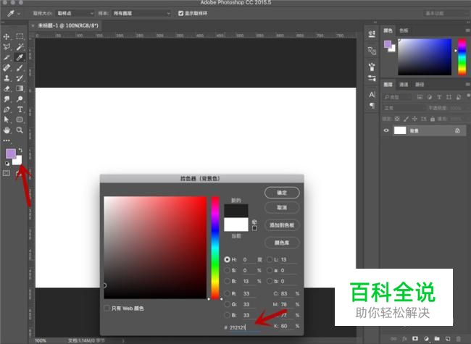Confirm the color picker dialog
The height and width of the screenshot is (344, 471).
(282, 193)
